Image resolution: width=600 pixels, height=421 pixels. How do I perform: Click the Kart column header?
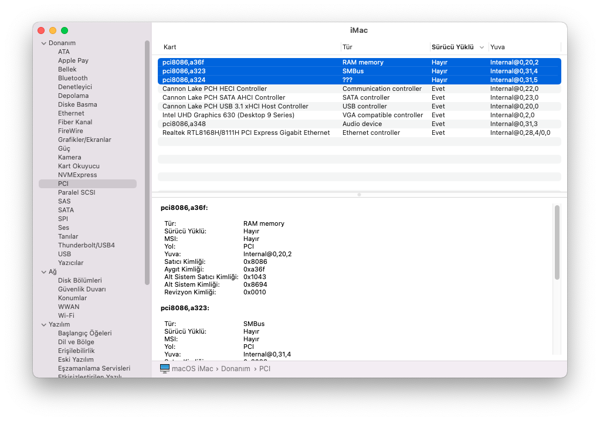170,47
